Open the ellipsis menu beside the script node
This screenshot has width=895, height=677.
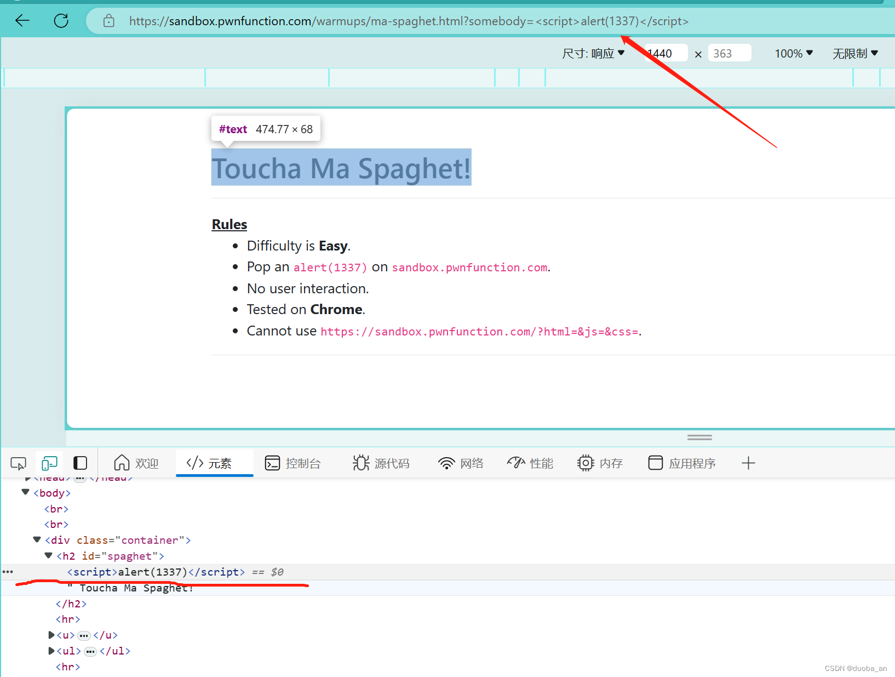(8, 572)
